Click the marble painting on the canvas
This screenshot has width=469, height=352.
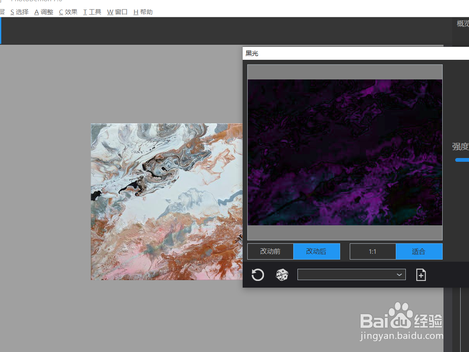click(167, 202)
